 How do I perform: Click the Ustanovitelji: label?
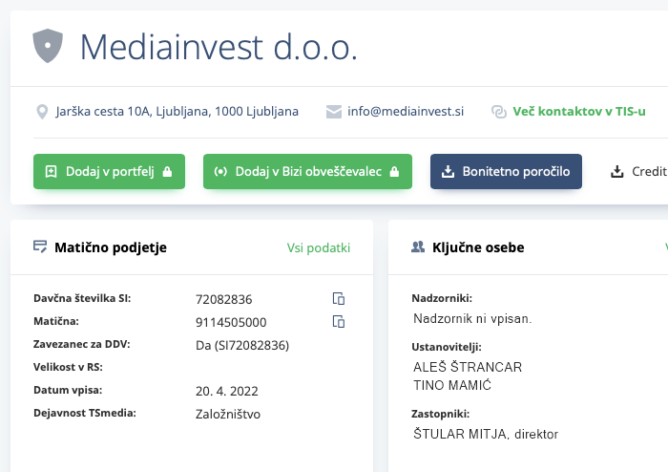point(447,347)
